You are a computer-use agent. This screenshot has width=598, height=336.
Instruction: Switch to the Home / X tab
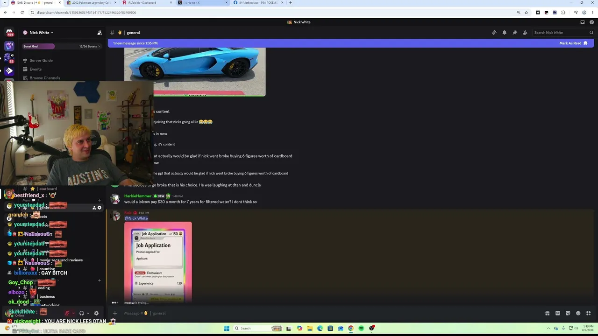tap(202, 3)
